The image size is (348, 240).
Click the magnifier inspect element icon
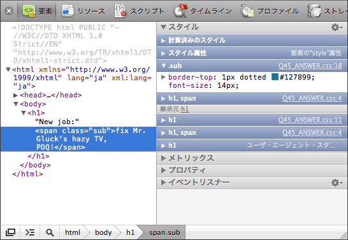pyautogui.click(x=50, y=232)
